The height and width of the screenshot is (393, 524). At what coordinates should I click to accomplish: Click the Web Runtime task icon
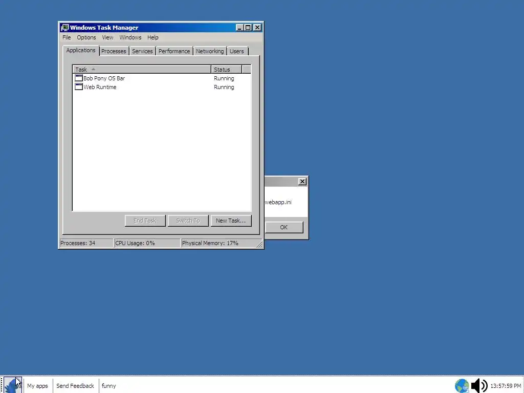[78, 86]
